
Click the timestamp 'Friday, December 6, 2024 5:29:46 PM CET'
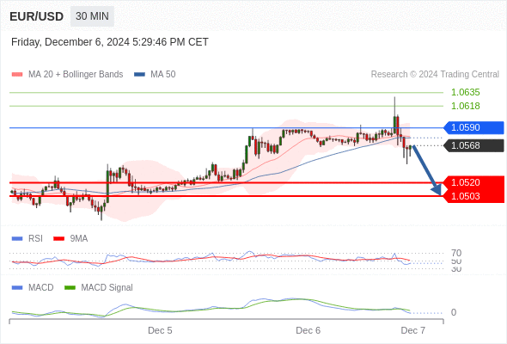point(110,42)
